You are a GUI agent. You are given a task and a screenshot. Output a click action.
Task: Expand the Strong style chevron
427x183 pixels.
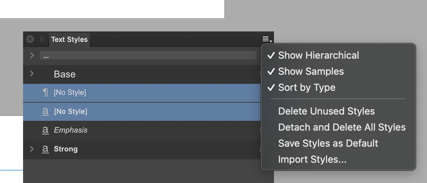pyautogui.click(x=32, y=149)
